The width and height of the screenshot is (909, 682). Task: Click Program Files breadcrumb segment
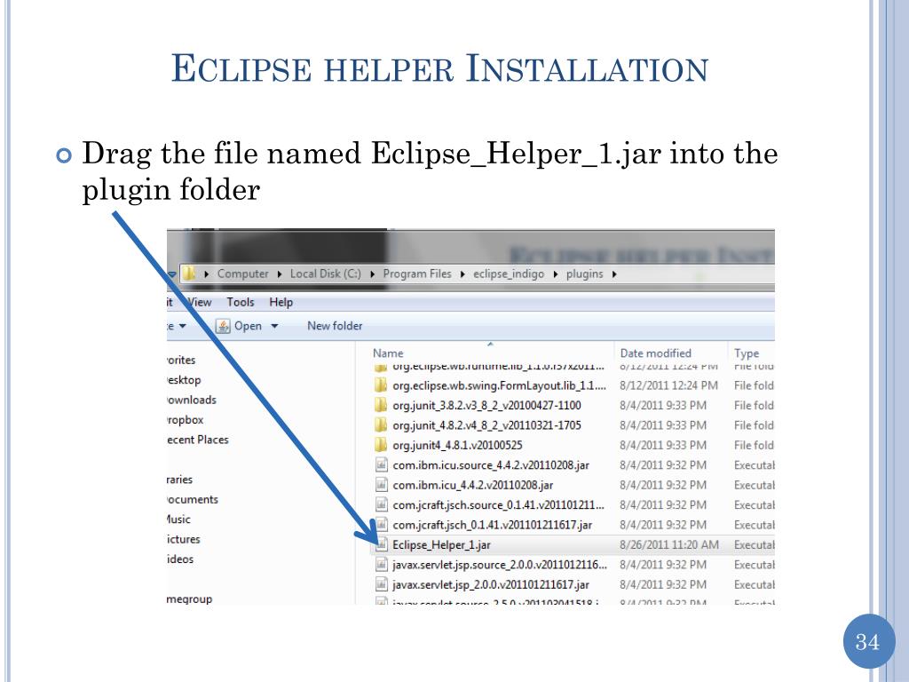417,274
